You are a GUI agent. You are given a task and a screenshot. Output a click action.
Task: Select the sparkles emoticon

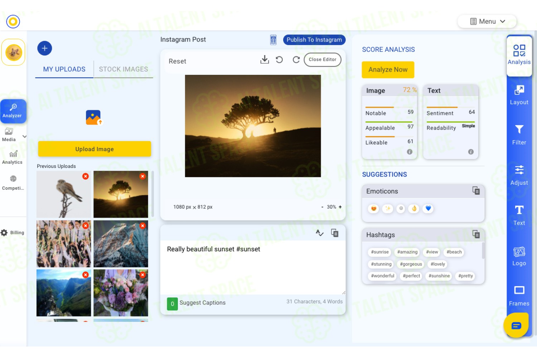coord(387,208)
